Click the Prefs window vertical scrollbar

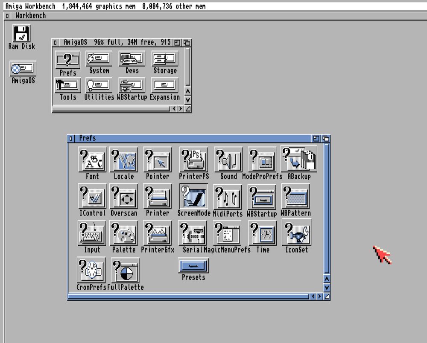point(327,209)
